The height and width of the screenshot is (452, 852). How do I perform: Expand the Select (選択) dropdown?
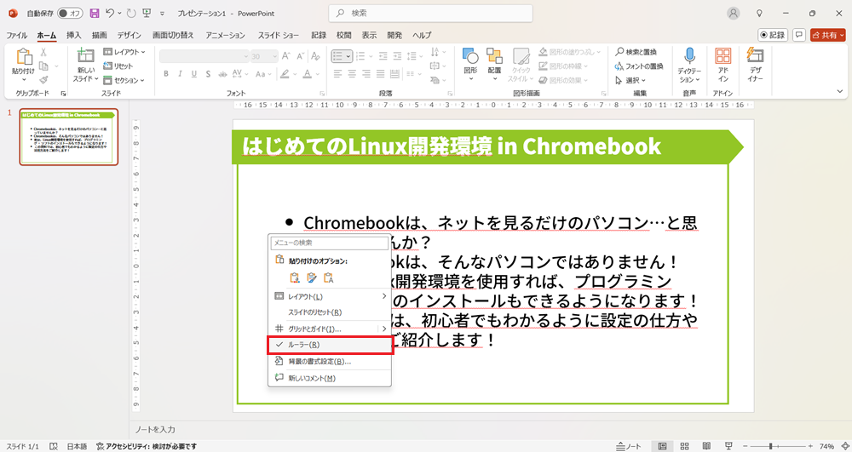click(x=630, y=80)
